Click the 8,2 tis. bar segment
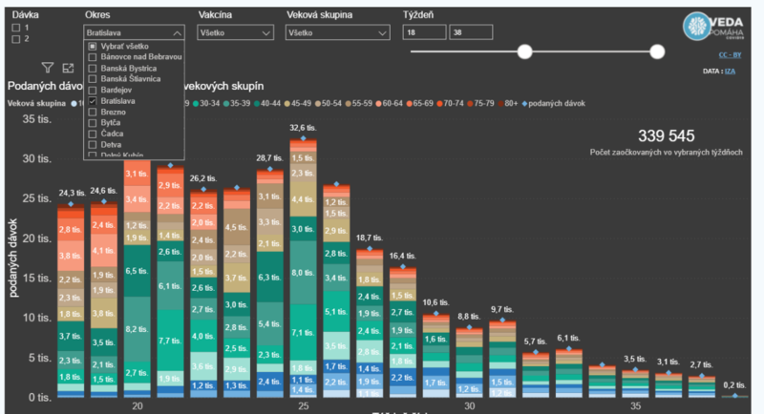 click(x=137, y=329)
